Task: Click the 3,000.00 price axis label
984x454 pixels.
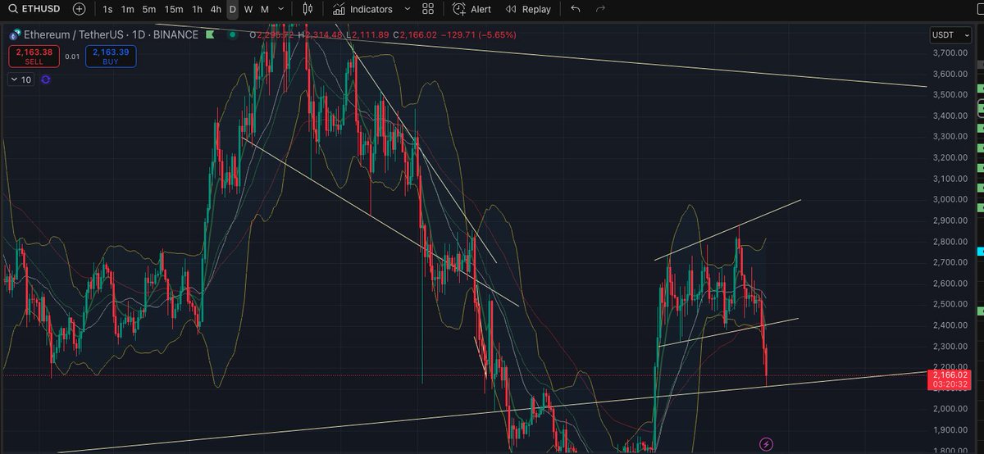Action: 949,199
